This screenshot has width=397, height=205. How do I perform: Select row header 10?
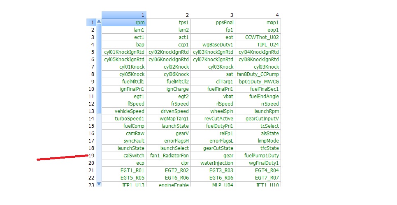pos(91,89)
